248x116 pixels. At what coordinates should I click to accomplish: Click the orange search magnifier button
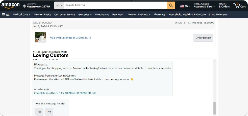coord(171,5)
